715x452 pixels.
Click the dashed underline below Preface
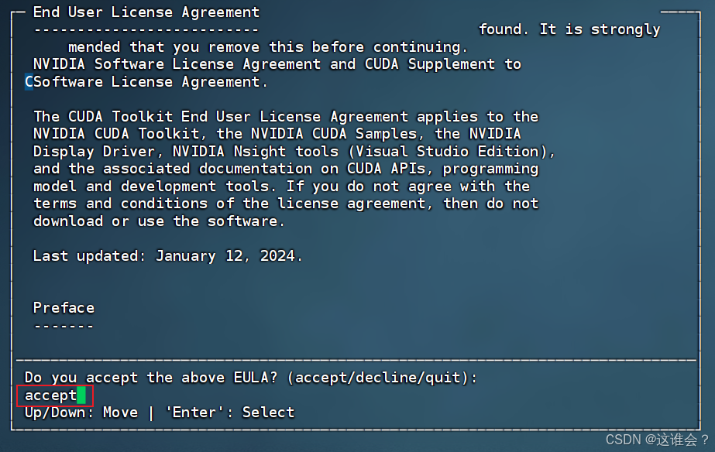pos(64,327)
